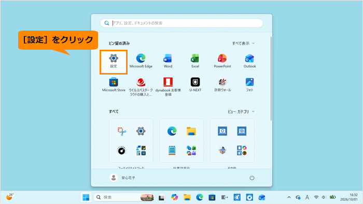Focus the Start menu search box

pyautogui.click(x=181, y=23)
